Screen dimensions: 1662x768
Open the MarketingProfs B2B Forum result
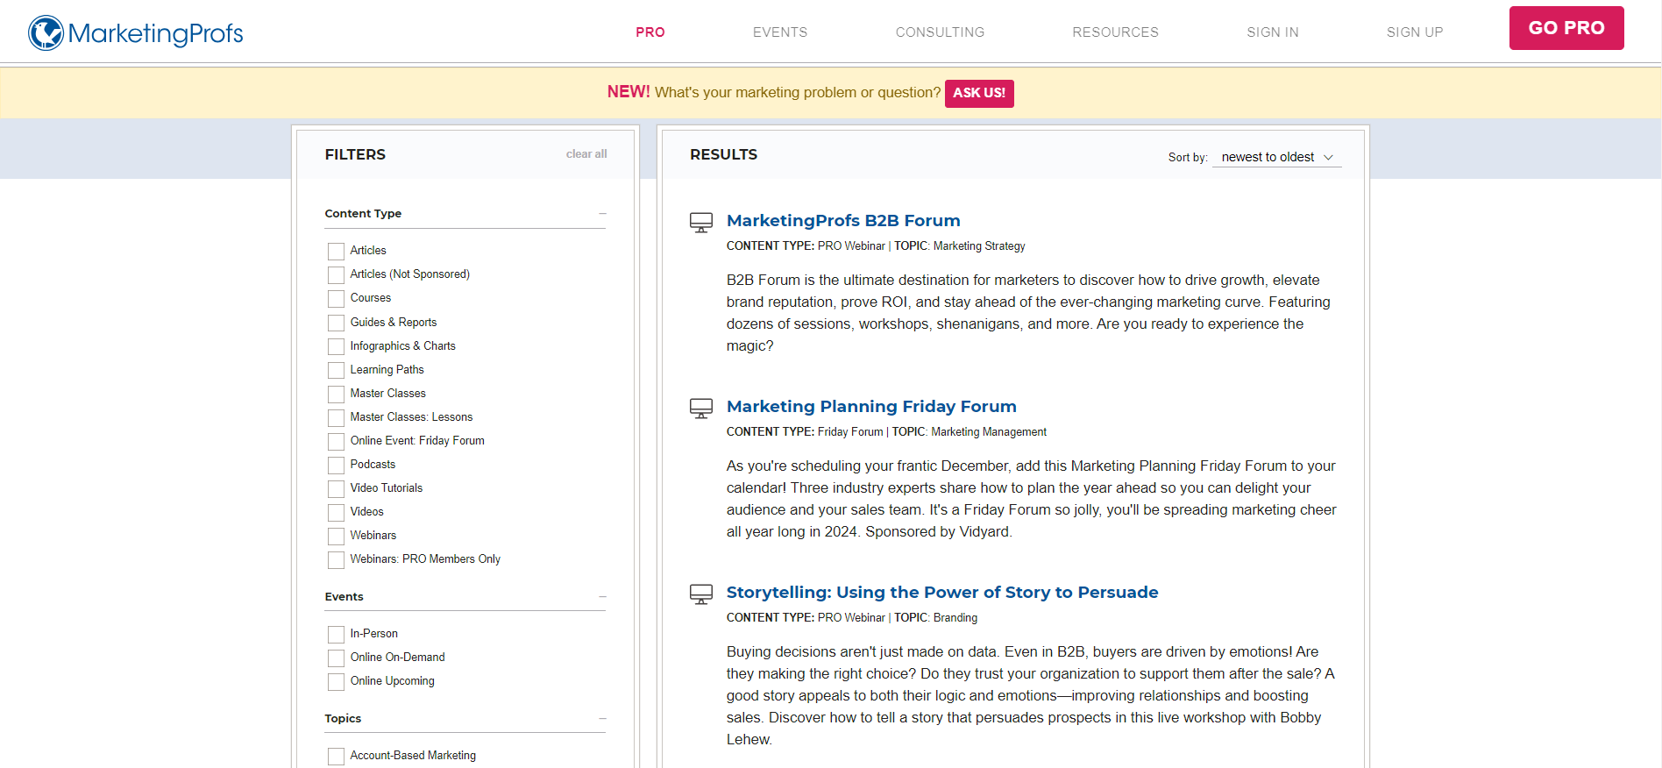pyautogui.click(x=843, y=221)
